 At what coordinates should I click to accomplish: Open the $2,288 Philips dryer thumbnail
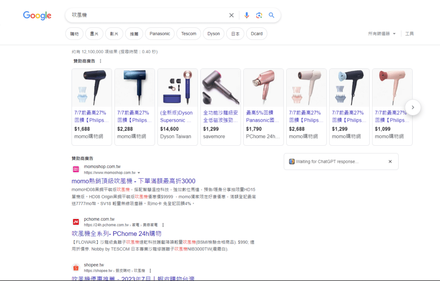coord(134,88)
